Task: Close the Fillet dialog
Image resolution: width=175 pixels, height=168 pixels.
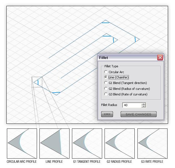Action: (160, 58)
